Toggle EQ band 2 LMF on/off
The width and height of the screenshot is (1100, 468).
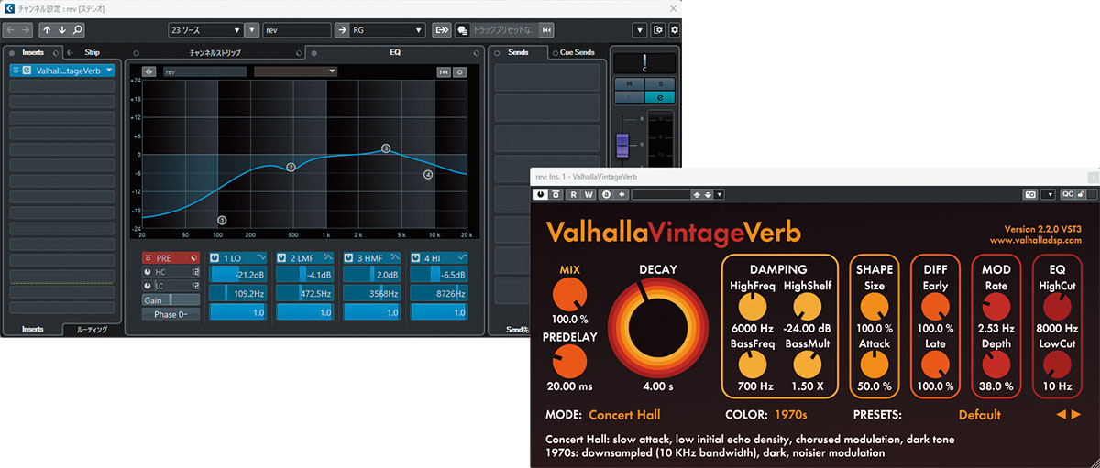click(282, 258)
